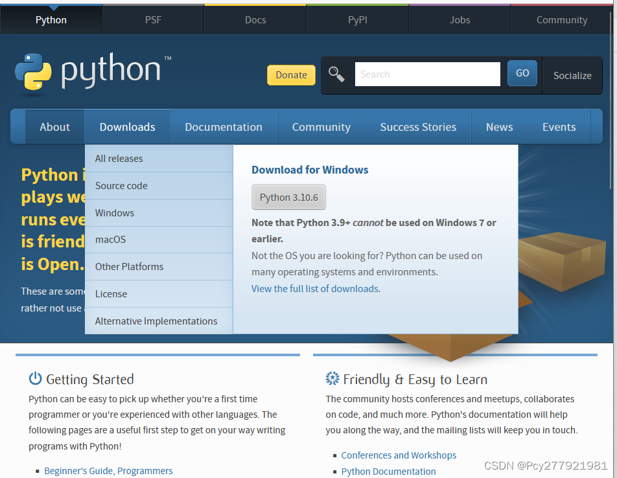Open Alternative Implementations submenu entry
The height and width of the screenshot is (478, 617).
[x=159, y=321]
